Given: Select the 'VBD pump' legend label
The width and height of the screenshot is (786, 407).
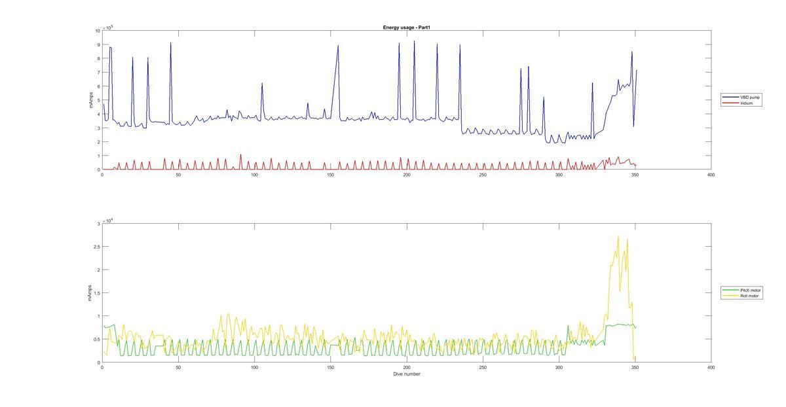Looking at the screenshot, I should [750, 97].
